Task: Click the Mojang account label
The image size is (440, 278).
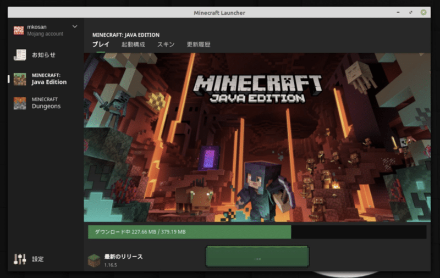Action: click(45, 34)
